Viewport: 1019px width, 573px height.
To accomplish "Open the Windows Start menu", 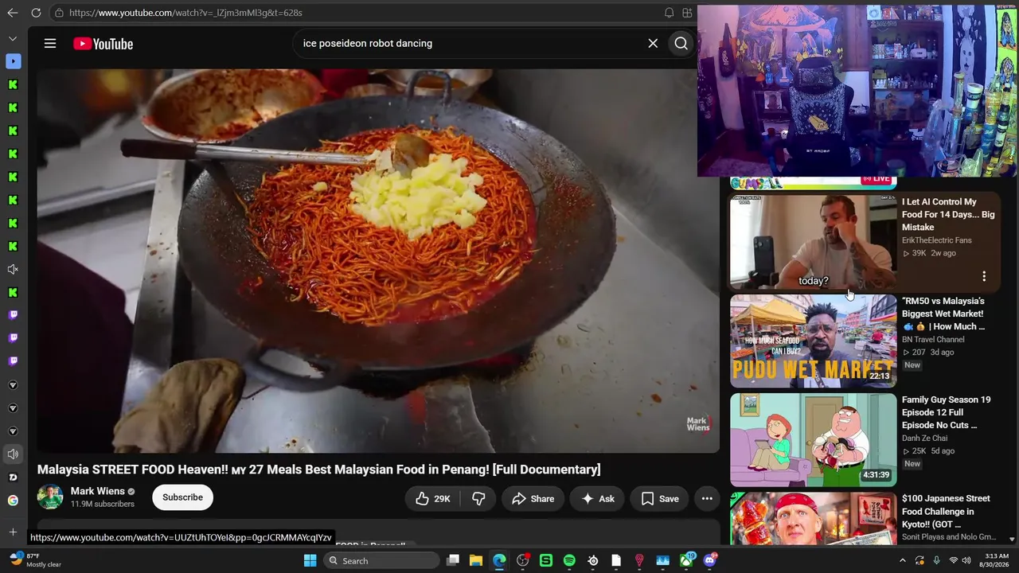I will point(310,561).
